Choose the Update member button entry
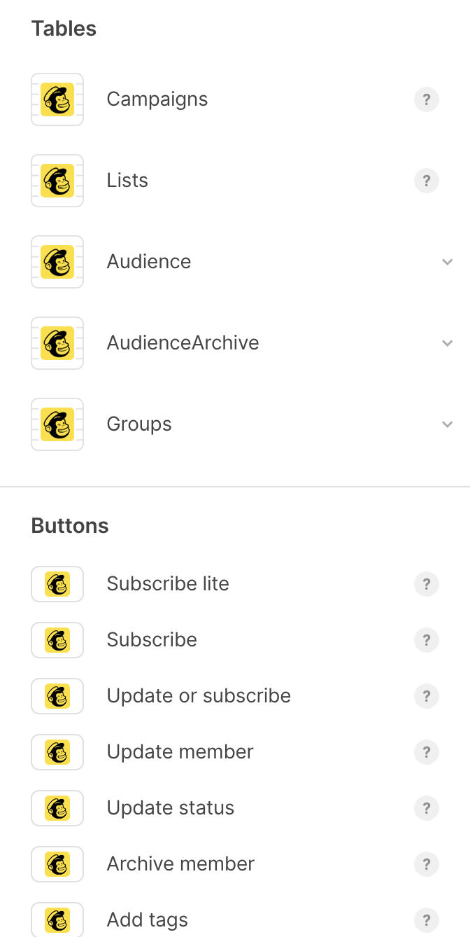Viewport: 470px width, 937px height. click(x=235, y=752)
